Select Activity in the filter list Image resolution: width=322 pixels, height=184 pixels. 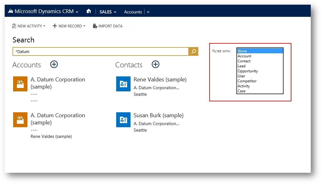pyautogui.click(x=260, y=86)
